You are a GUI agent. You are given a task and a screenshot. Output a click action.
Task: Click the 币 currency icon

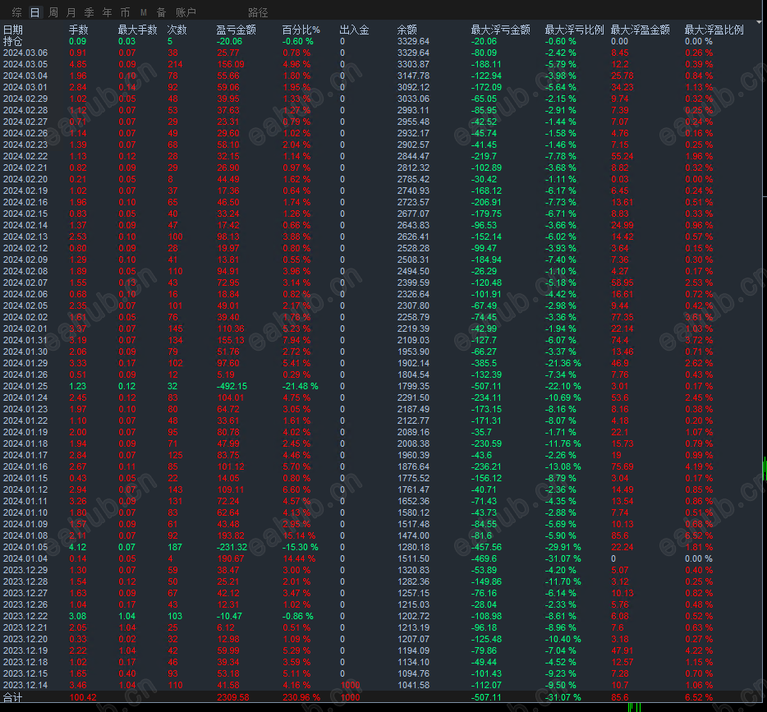(124, 12)
